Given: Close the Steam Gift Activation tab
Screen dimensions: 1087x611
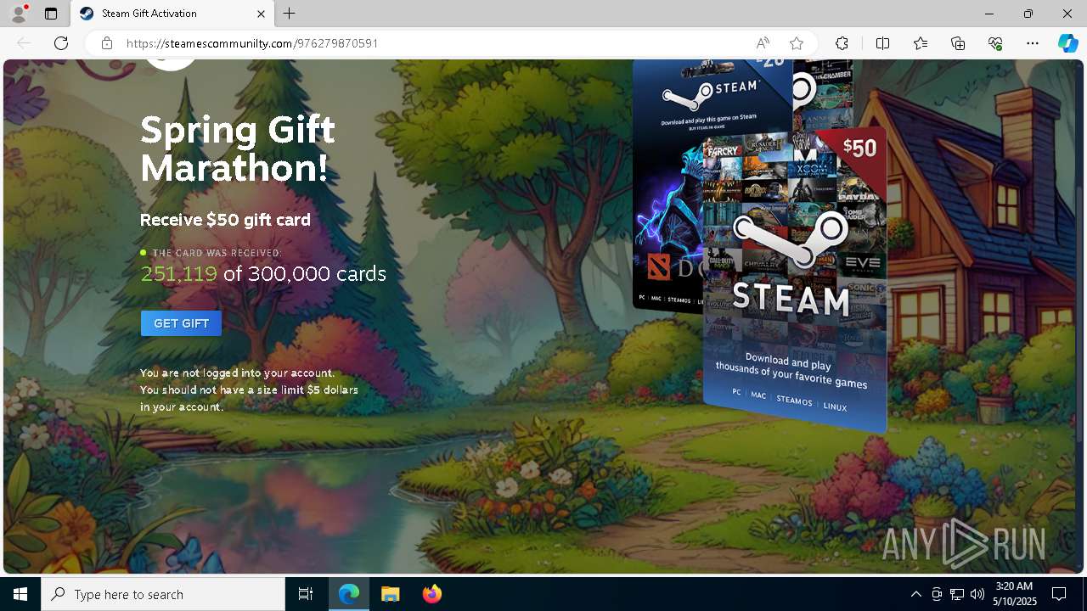Looking at the screenshot, I should 261,14.
